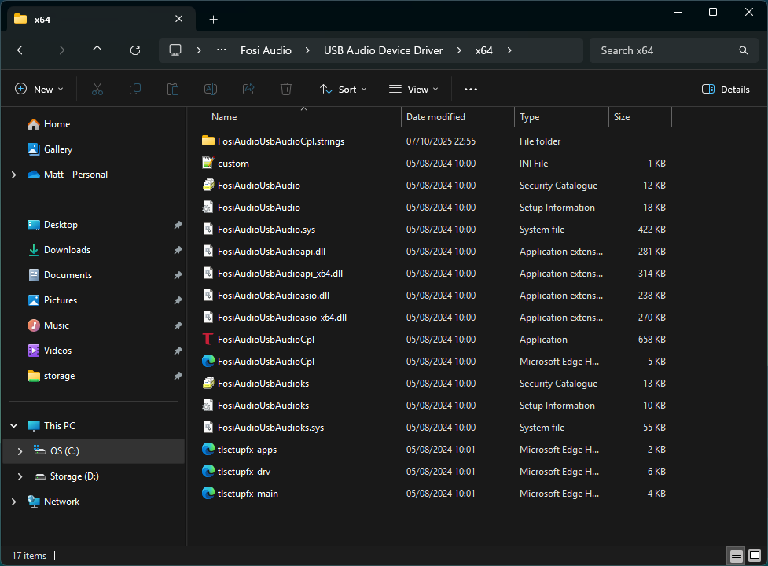Toggle the Details pane button
The image size is (768, 566).
[x=726, y=90]
